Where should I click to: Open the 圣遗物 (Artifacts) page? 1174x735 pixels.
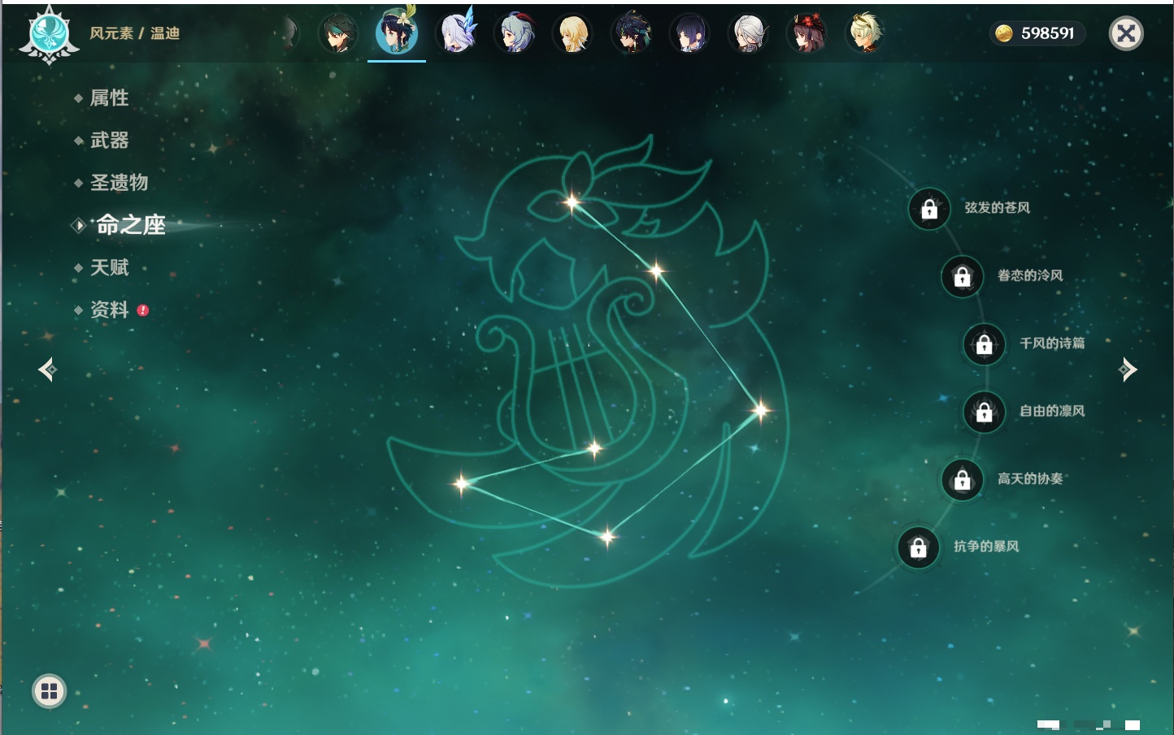[119, 183]
